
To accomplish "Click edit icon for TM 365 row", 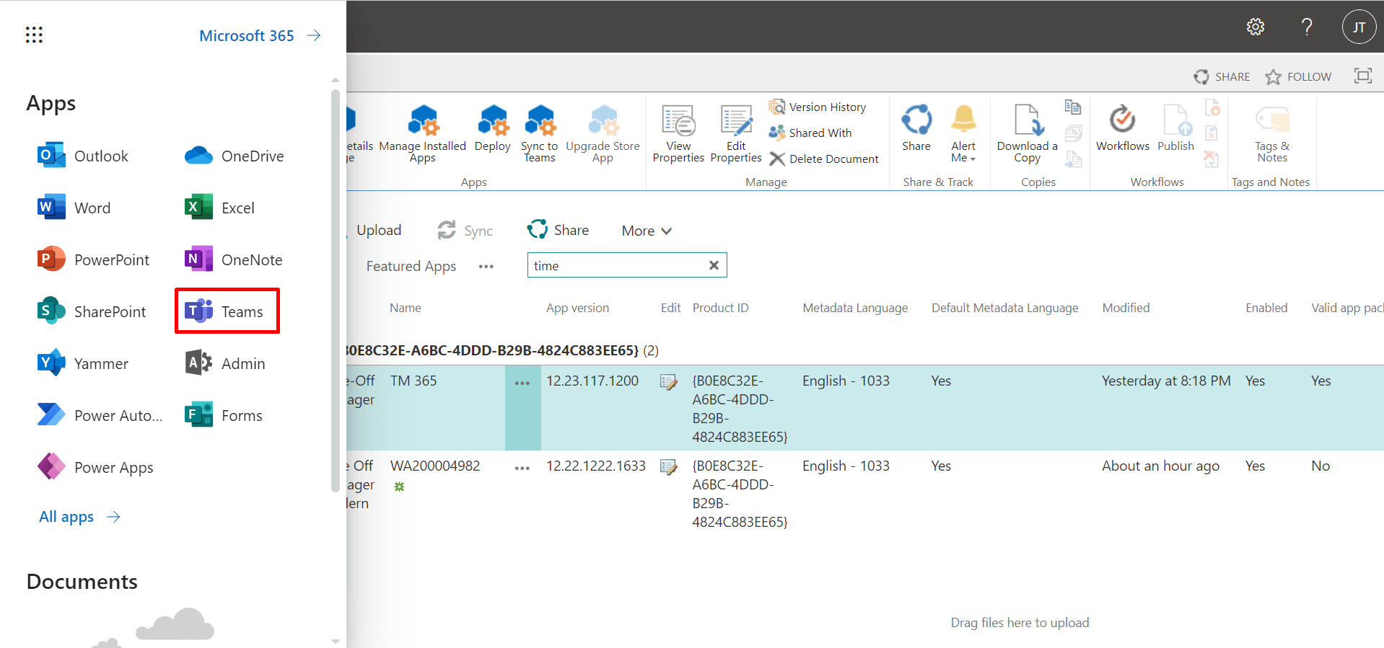I will [669, 382].
